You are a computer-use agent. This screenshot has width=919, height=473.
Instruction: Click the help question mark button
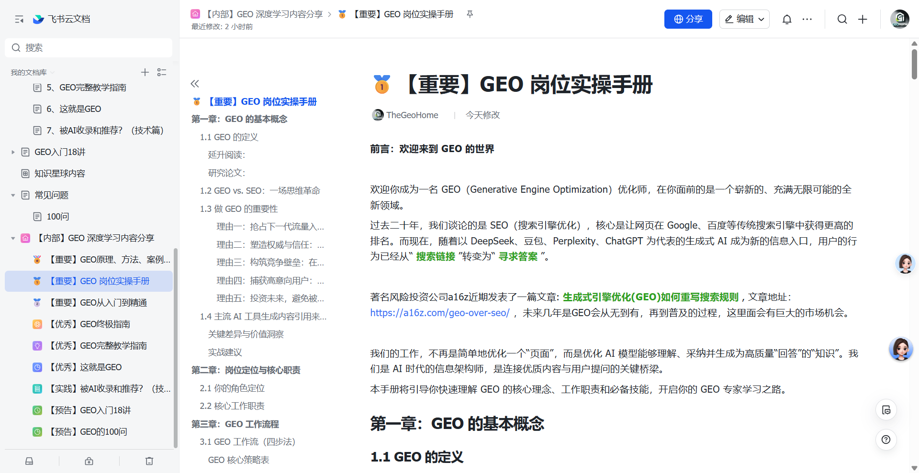tap(886, 440)
